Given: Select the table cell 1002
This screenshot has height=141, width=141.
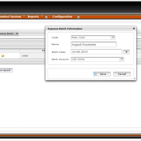Looking at the screenshot, I should (33, 56).
